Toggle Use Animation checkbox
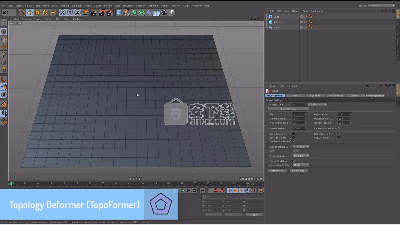 coord(294,134)
